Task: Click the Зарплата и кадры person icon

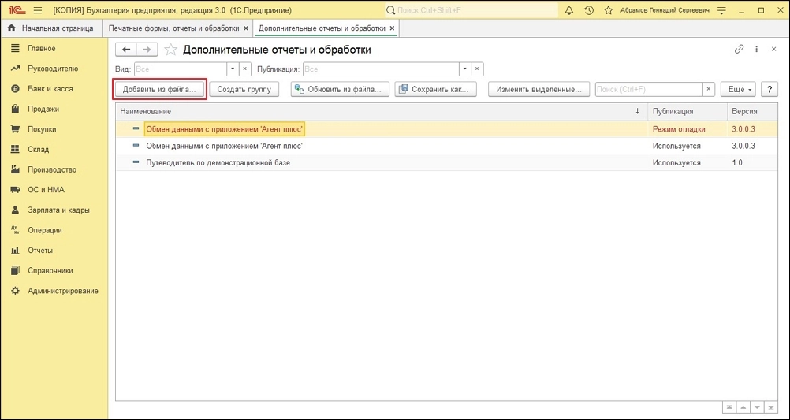Action: [15, 210]
